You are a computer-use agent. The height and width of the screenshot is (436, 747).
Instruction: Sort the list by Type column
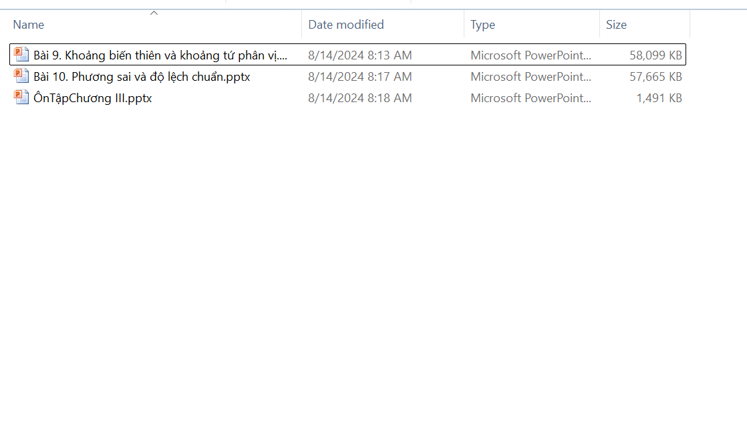pyautogui.click(x=482, y=25)
